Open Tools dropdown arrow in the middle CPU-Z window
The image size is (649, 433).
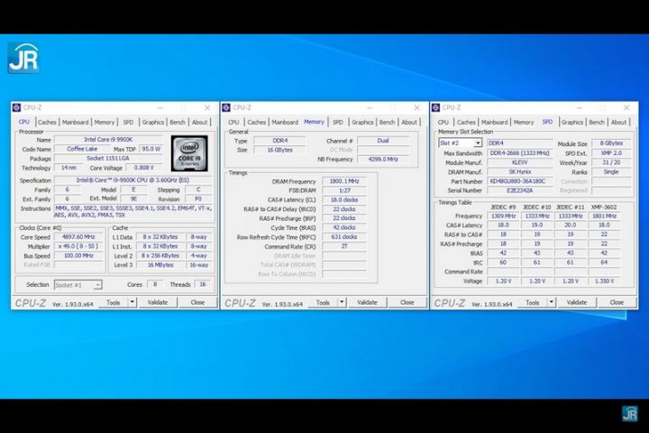[x=342, y=302]
